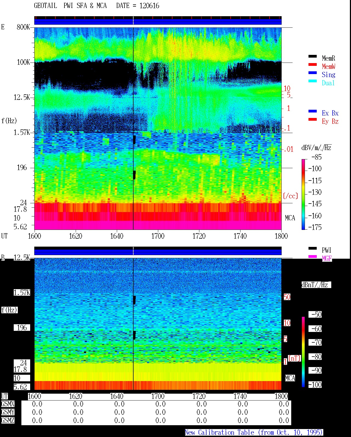
Task: Click the vertical time marker in E spectrogram
Action: point(133,128)
